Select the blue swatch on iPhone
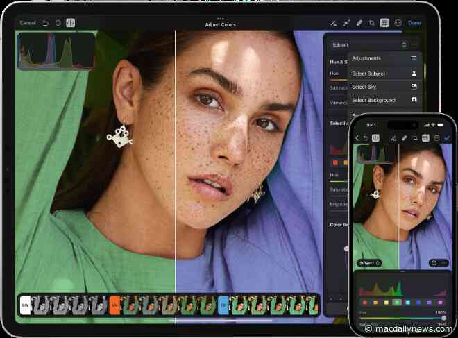Image resolution: width=458 pixels, height=338 pixels. point(418,303)
